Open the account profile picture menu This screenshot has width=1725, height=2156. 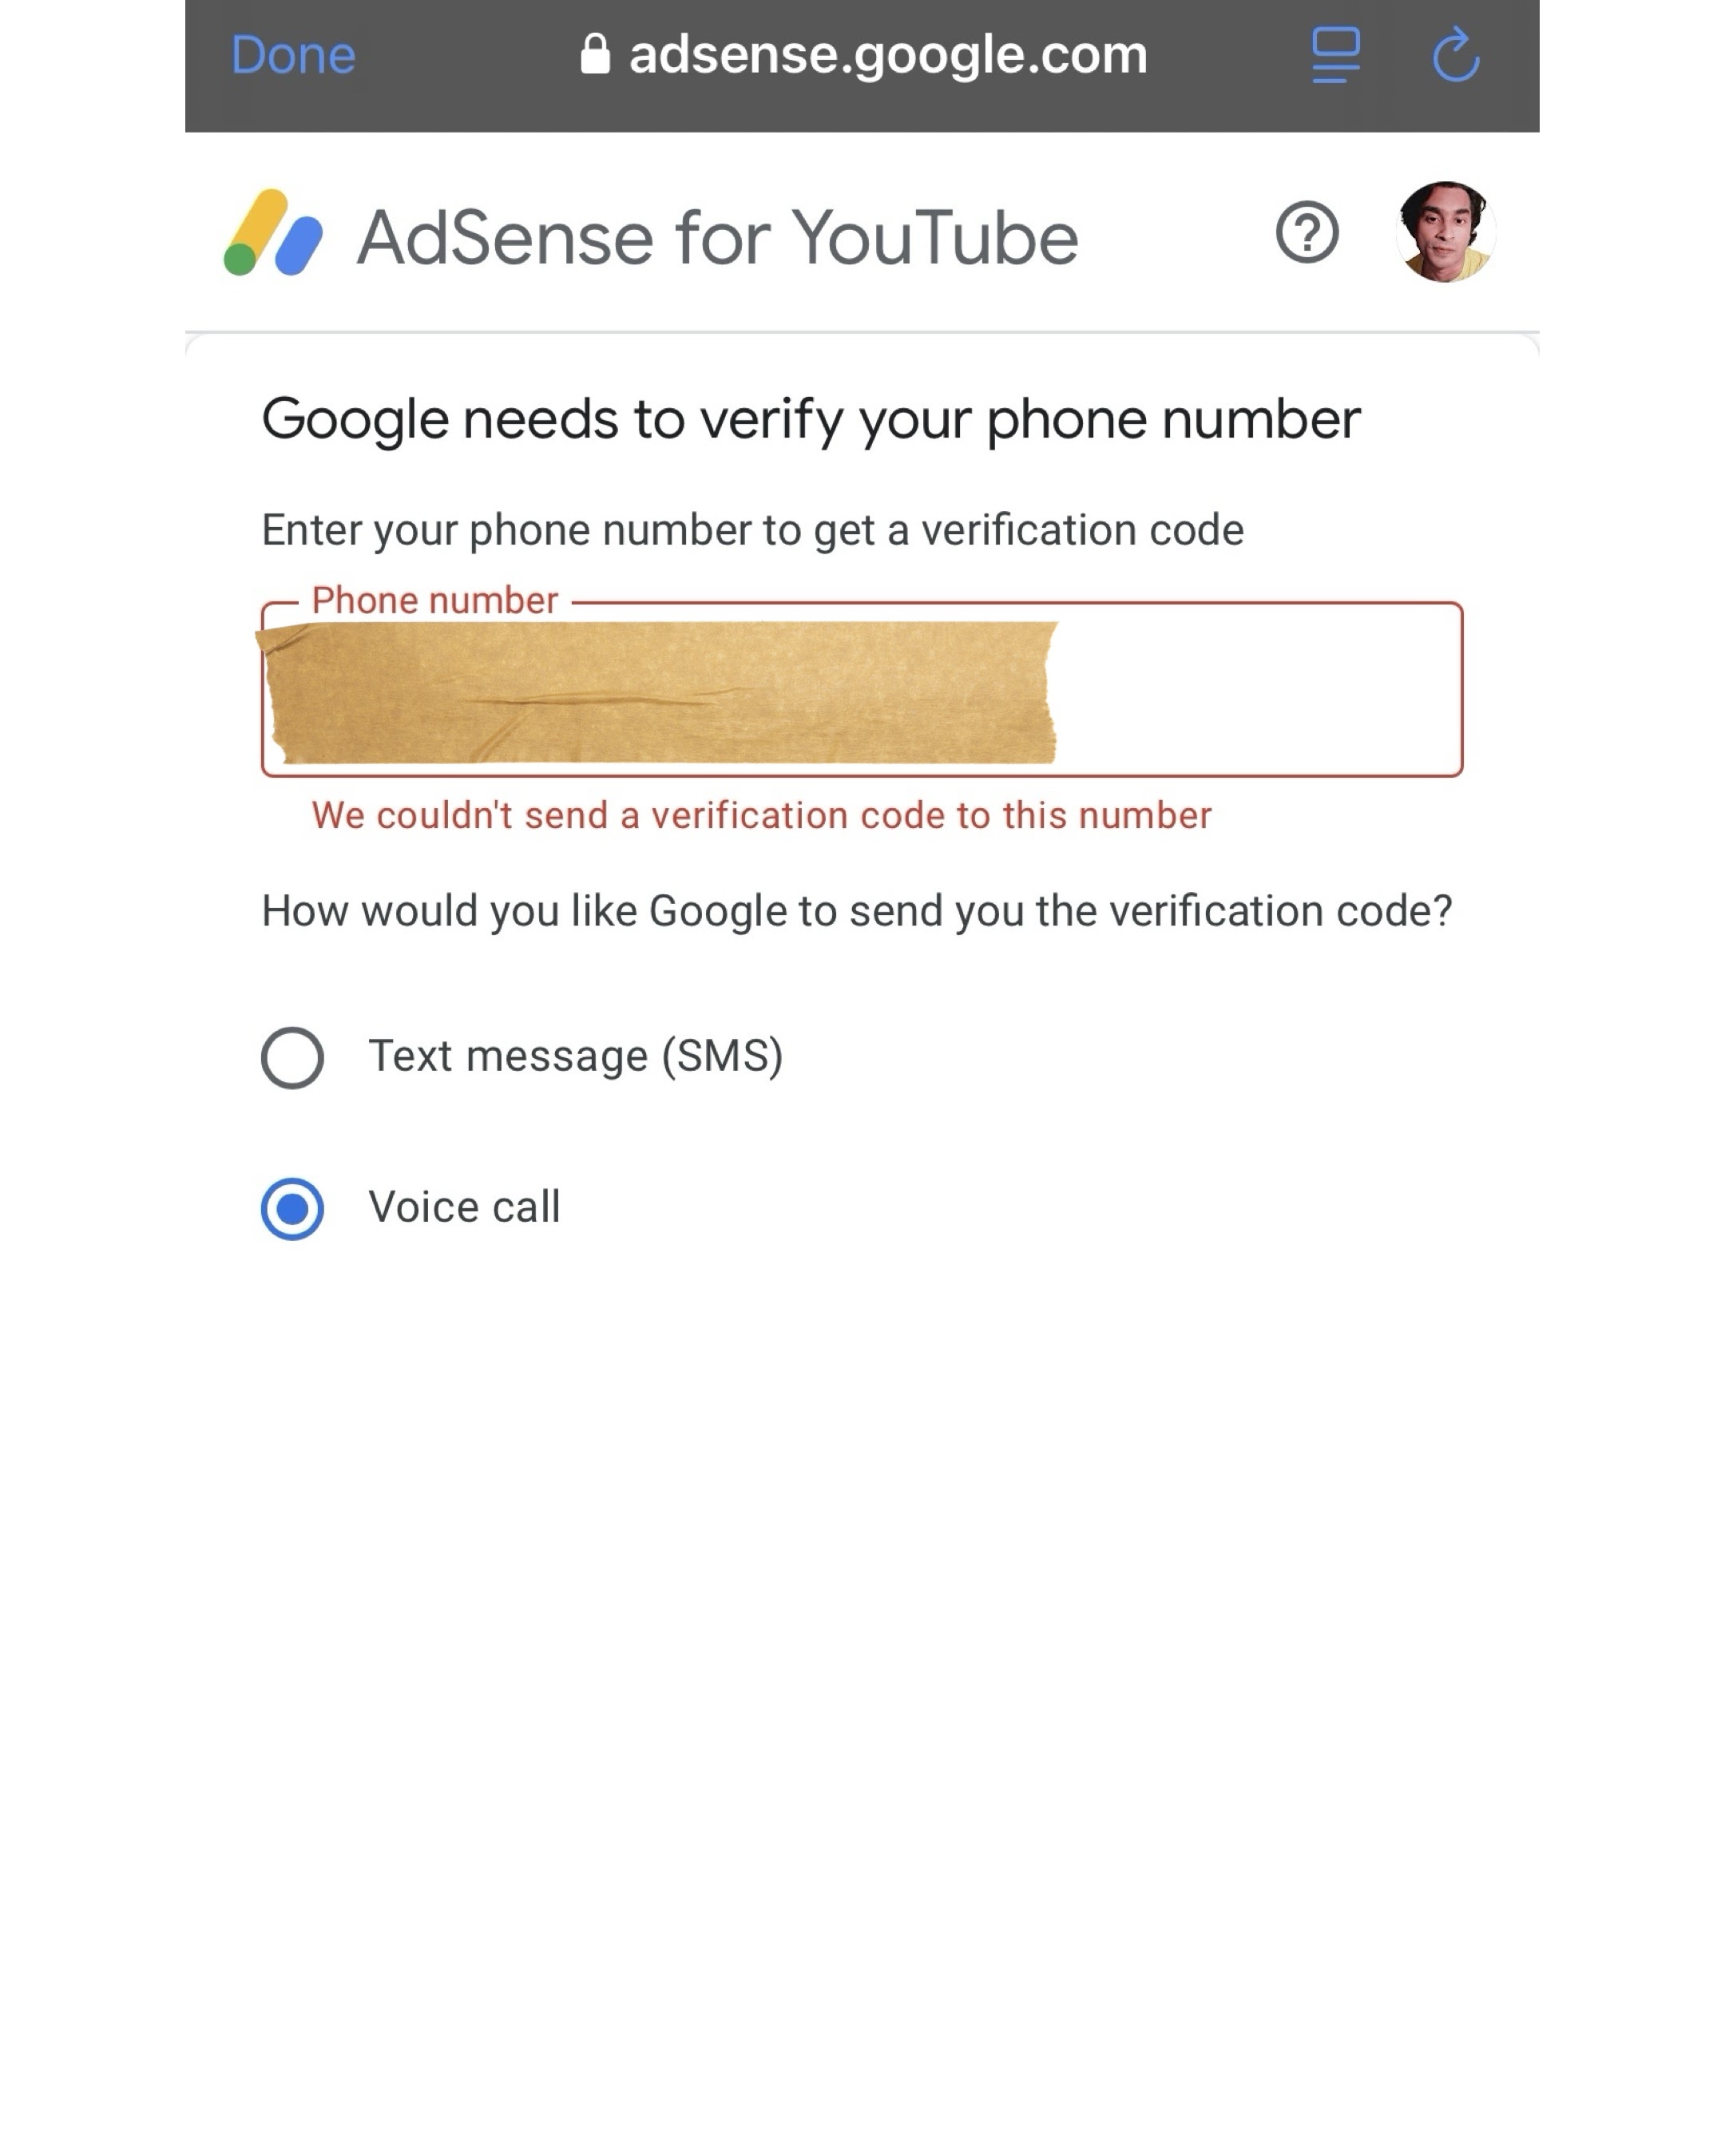[x=1445, y=232]
